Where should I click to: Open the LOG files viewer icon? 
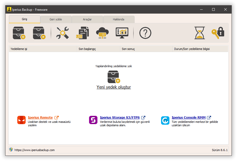(82, 33)
